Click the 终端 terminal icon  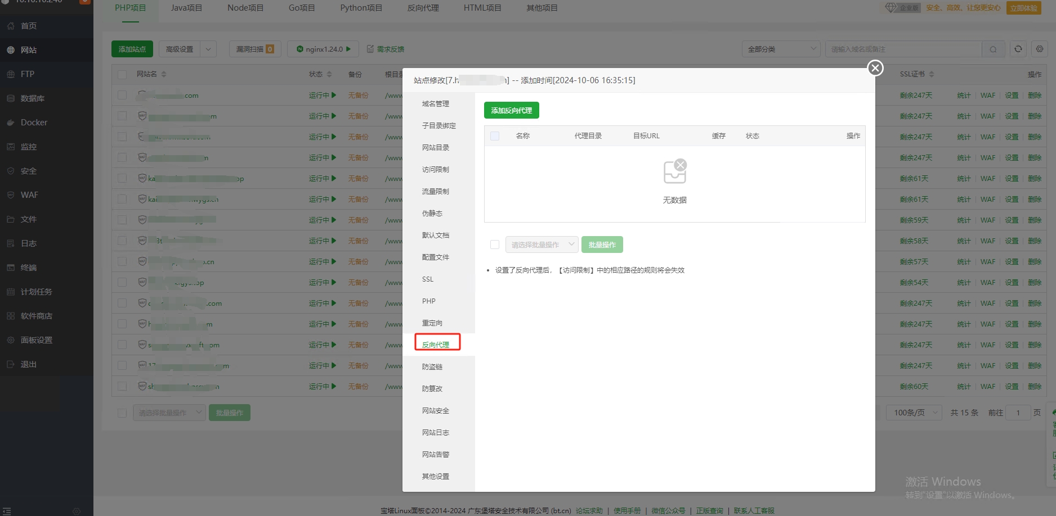coord(11,268)
